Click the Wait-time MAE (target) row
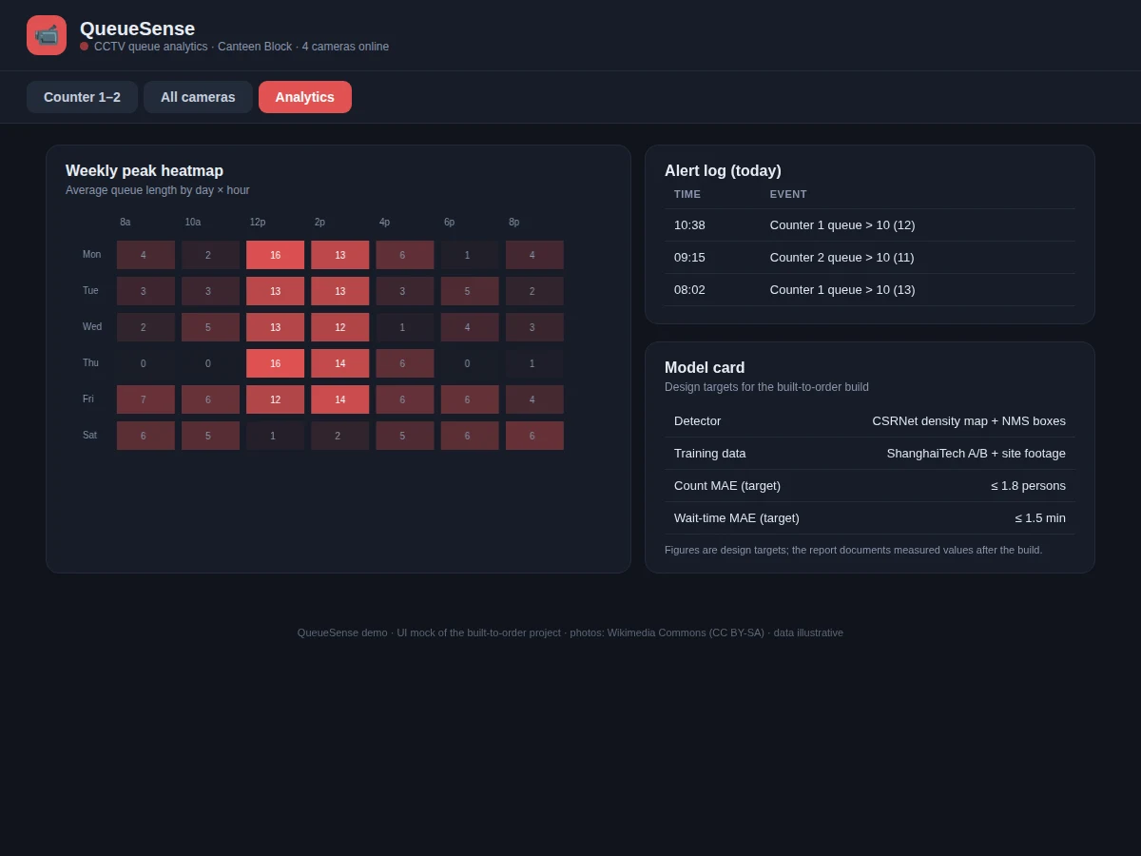Image resolution: width=1141 pixels, height=856 pixels. tap(870, 518)
